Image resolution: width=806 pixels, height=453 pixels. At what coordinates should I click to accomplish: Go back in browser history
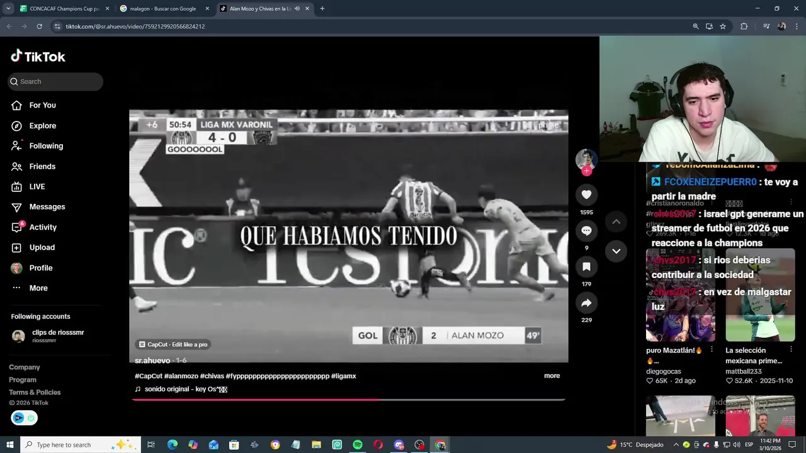pos(9,26)
